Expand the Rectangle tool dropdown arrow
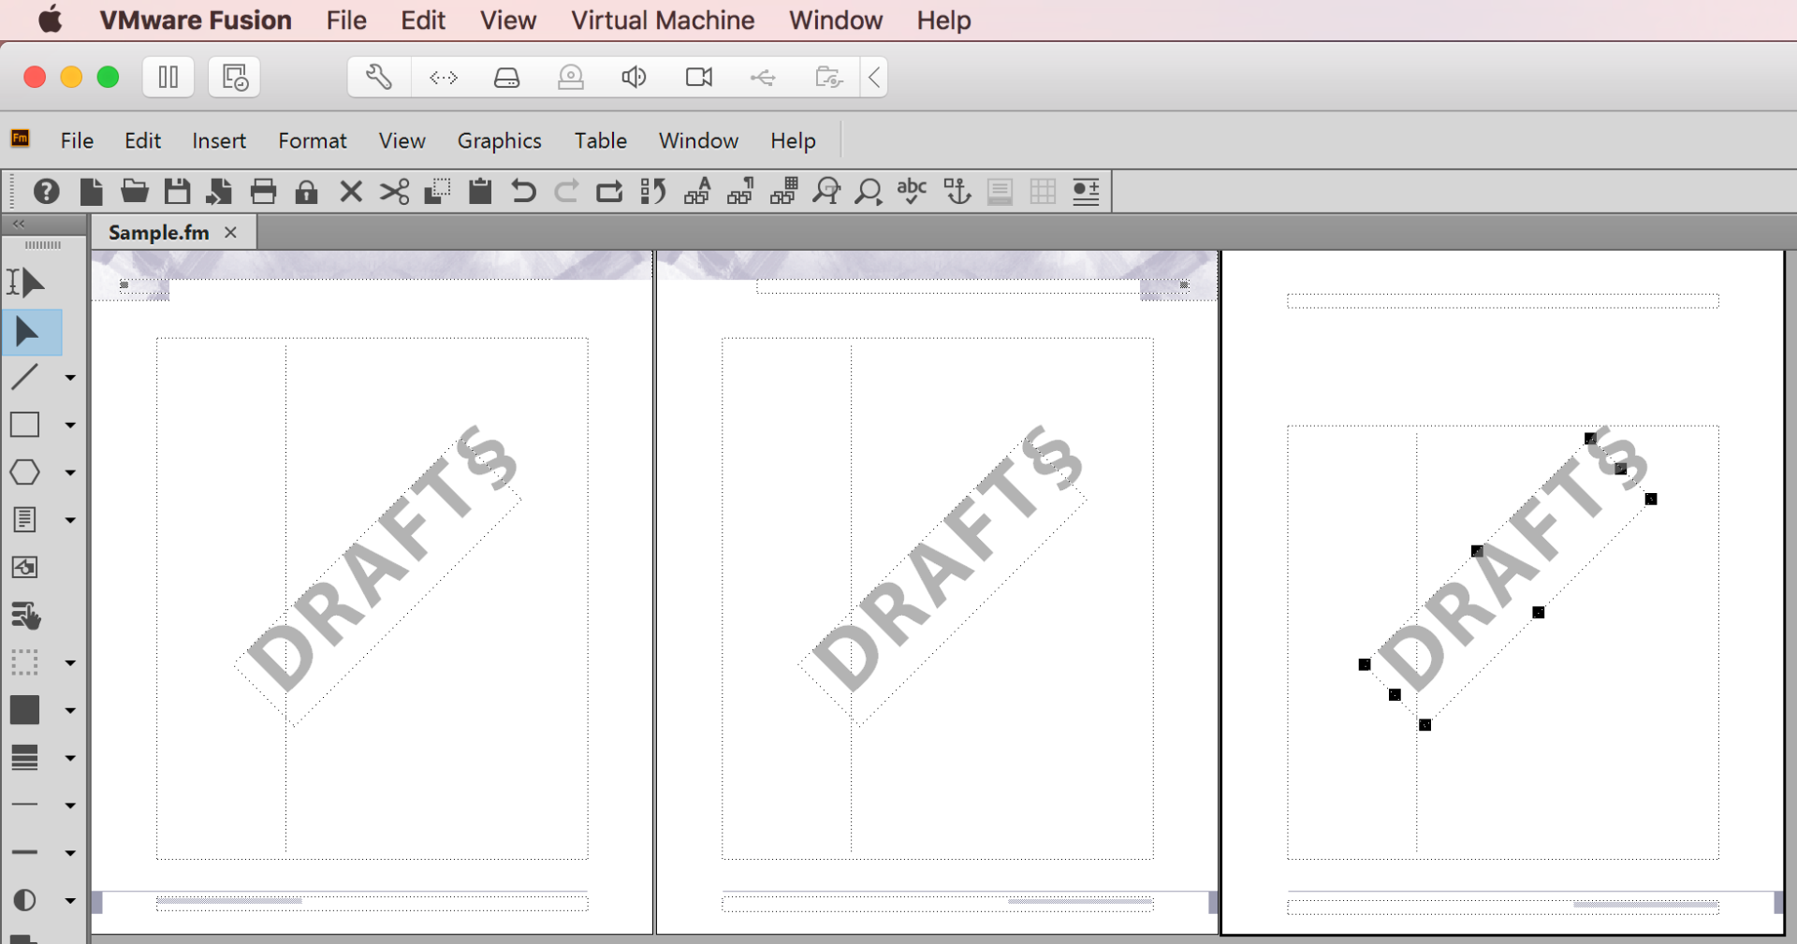The width and height of the screenshot is (1797, 944). pyautogui.click(x=70, y=426)
